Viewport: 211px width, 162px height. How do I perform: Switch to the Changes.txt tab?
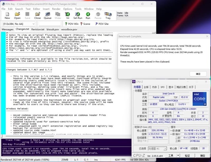(x=22, y=29)
